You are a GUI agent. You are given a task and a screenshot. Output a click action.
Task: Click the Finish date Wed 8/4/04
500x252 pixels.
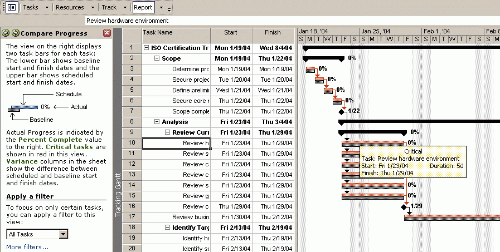click(273, 48)
